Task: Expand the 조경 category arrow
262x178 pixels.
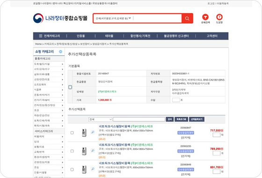Action: pos(63,111)
